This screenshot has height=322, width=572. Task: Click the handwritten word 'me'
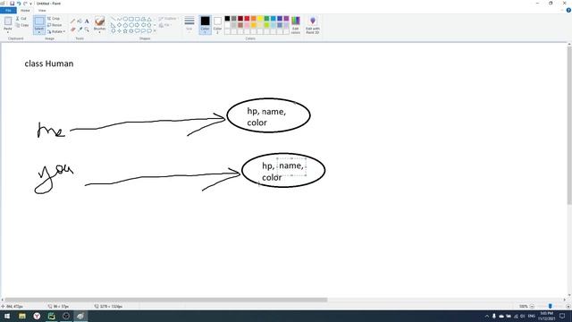pos(51,131)
